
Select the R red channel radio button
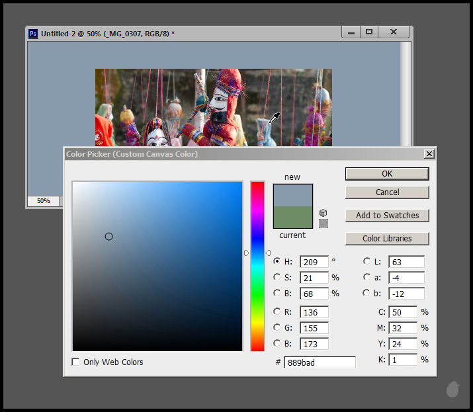click(277, 311)
